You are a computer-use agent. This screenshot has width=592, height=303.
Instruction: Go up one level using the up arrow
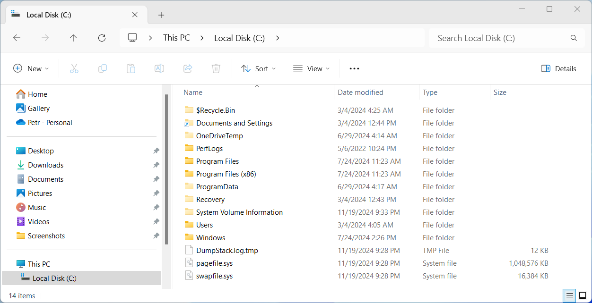pyautogui.click(x=73, y=38)
